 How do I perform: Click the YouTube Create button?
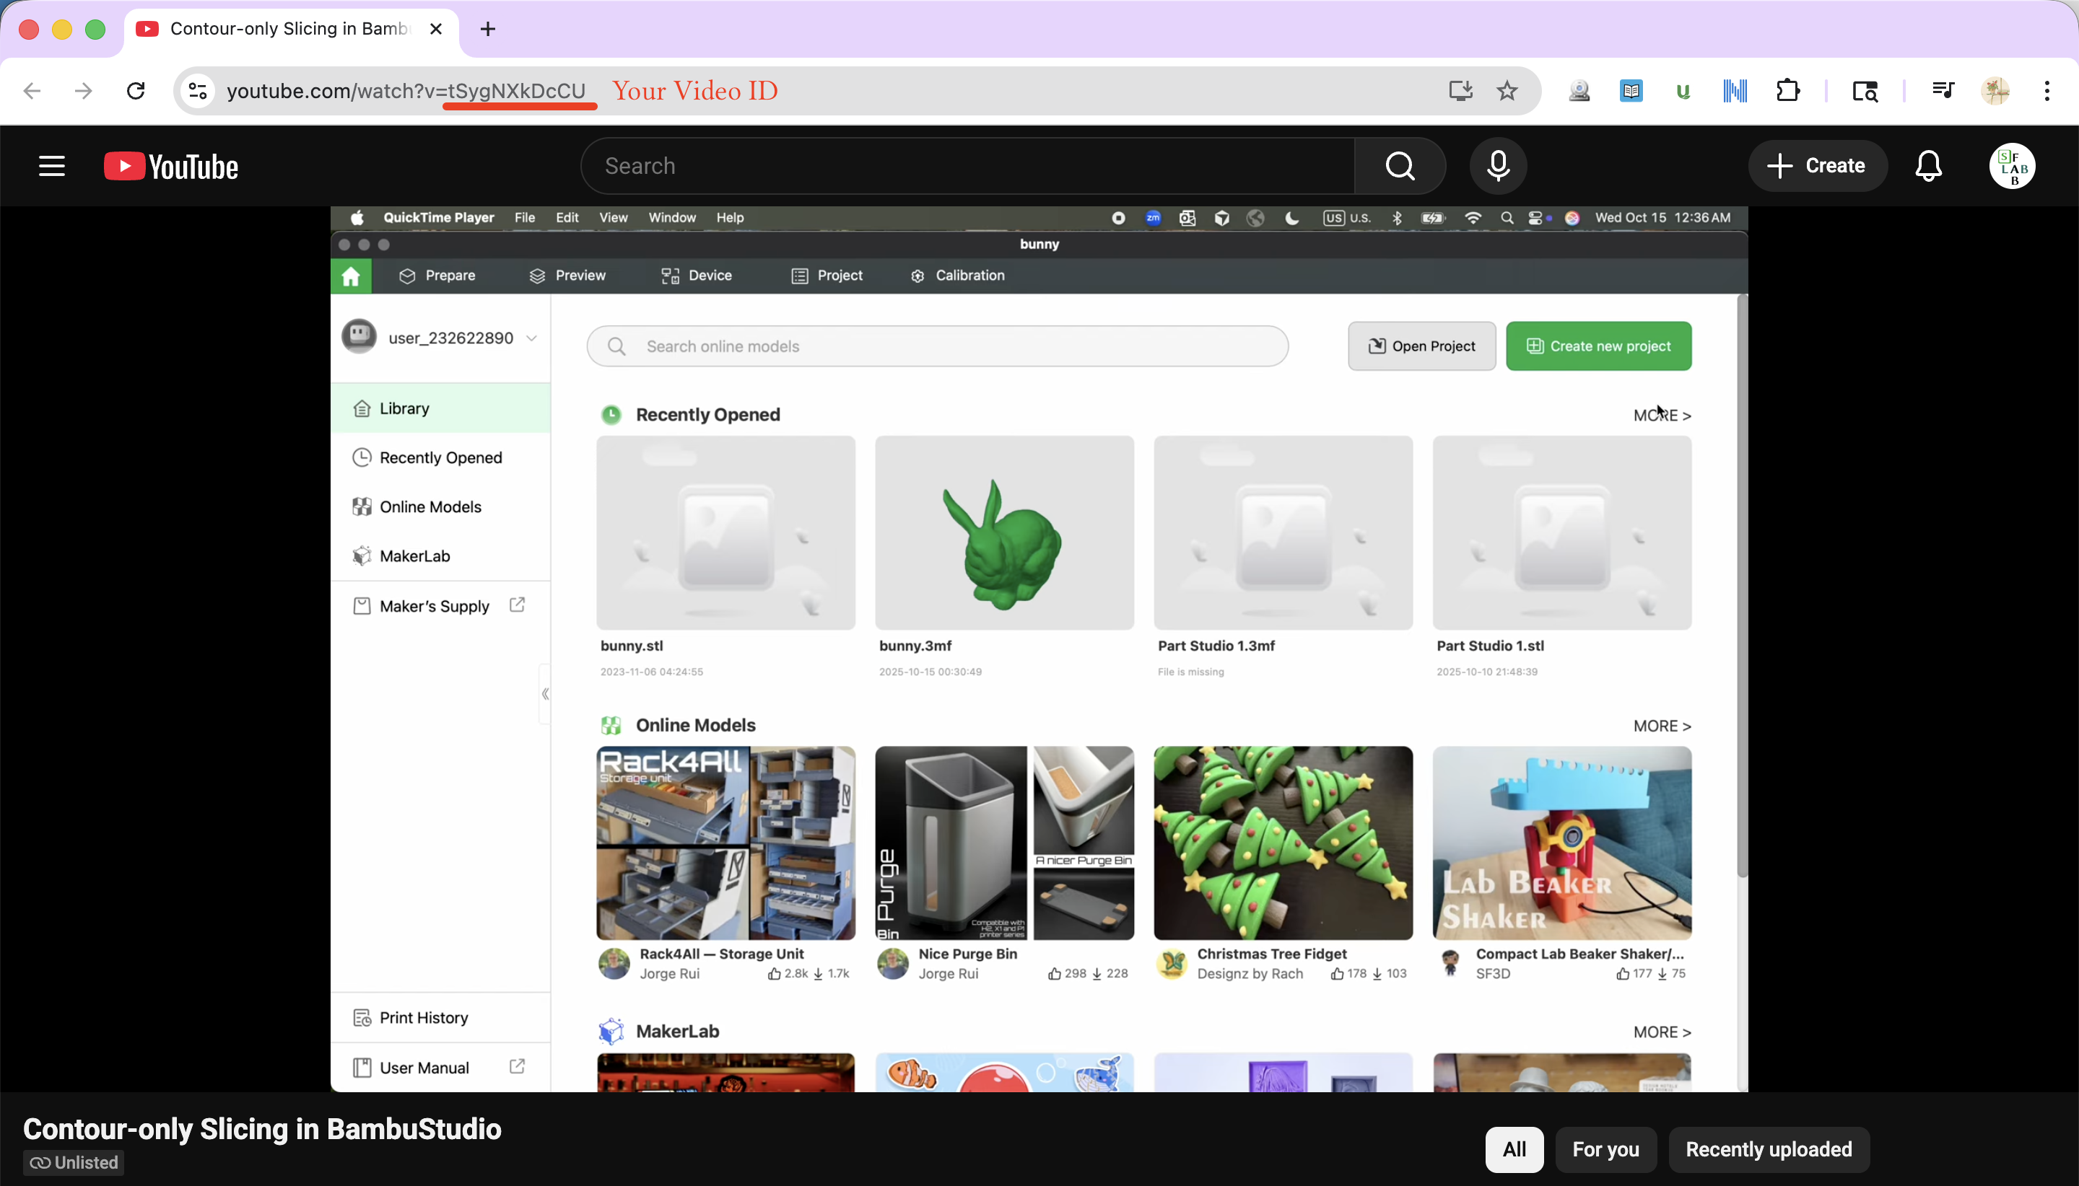[1818, 166]
